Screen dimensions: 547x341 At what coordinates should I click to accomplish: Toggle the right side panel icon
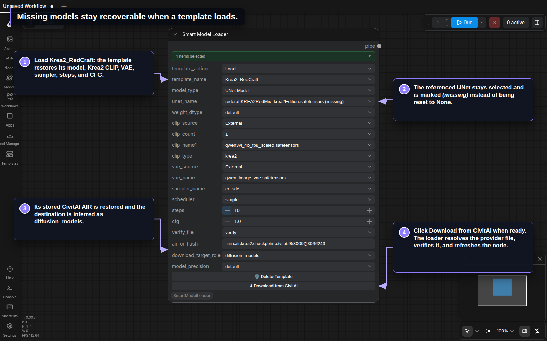click(x=537, y=23)
